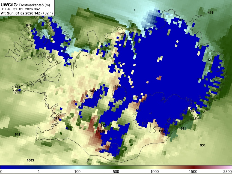Select the '2500' color scale tick label
The image size is (232, 174).
(x=228, y=172)
